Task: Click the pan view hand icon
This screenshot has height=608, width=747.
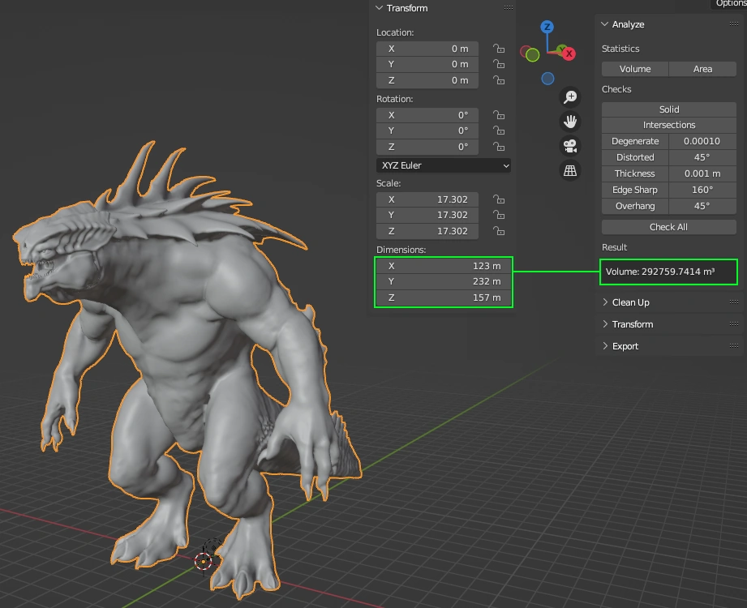Action: [569, 122]
